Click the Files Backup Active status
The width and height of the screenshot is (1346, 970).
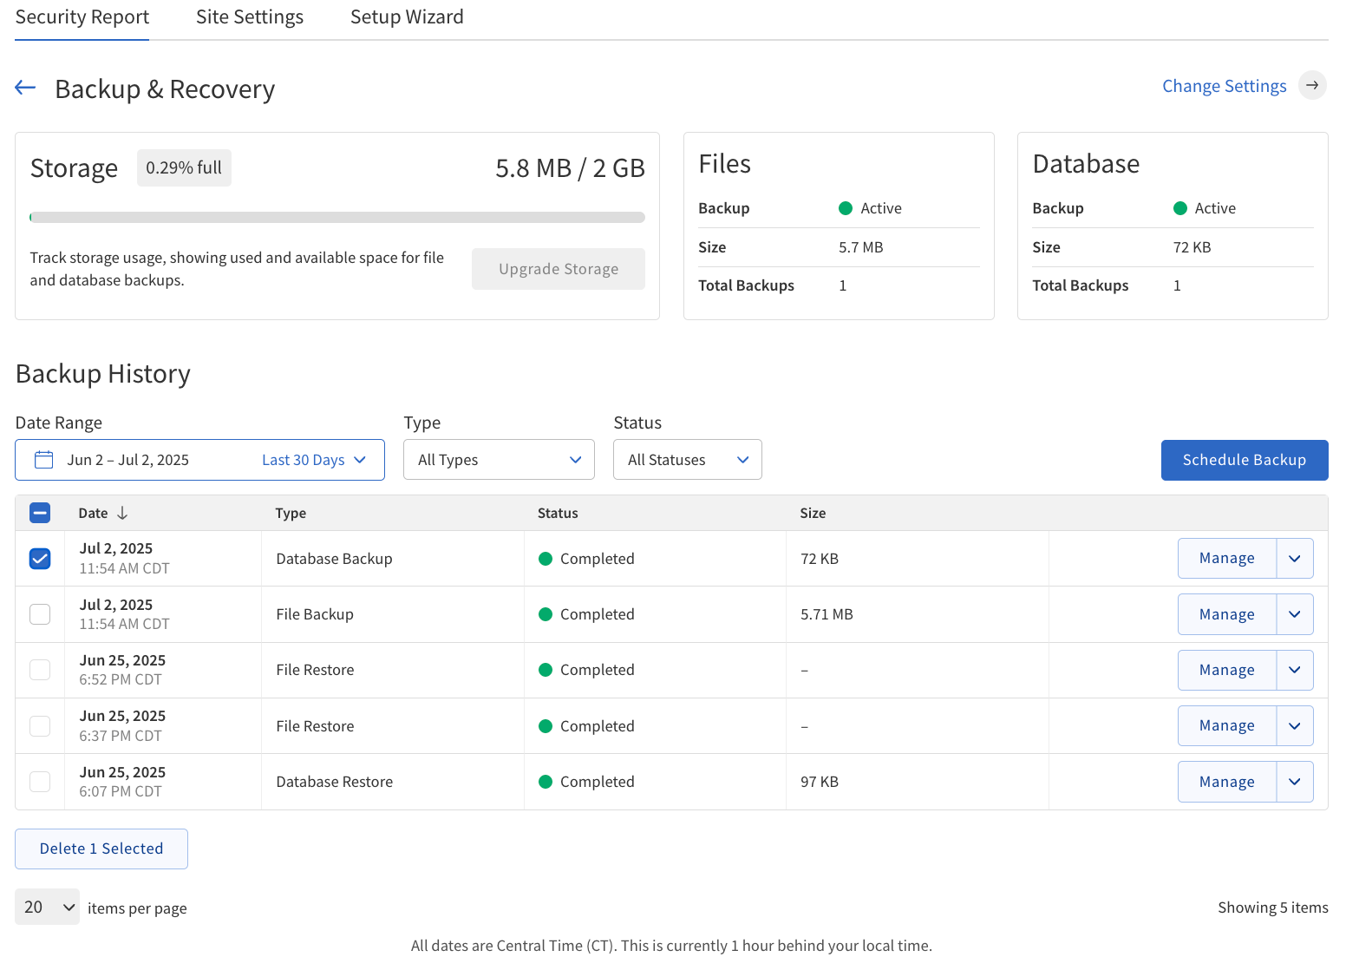tap(871, 208)
